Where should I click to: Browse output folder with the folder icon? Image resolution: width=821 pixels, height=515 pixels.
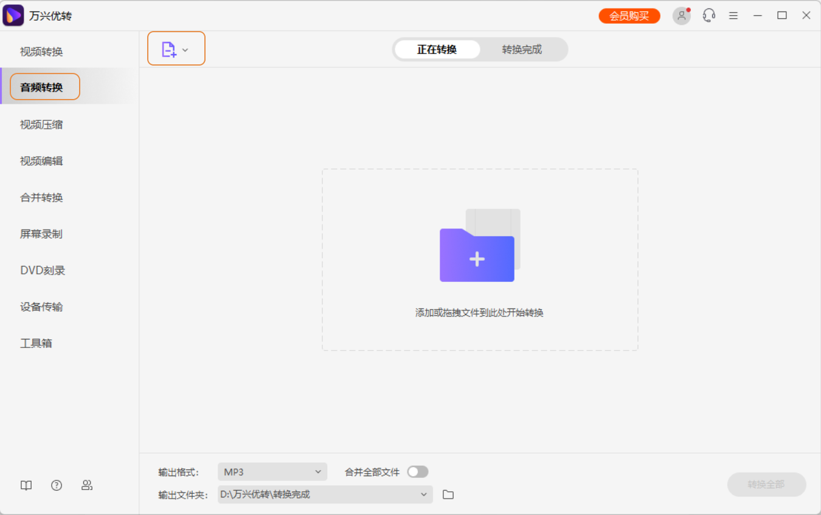[448, 494]
